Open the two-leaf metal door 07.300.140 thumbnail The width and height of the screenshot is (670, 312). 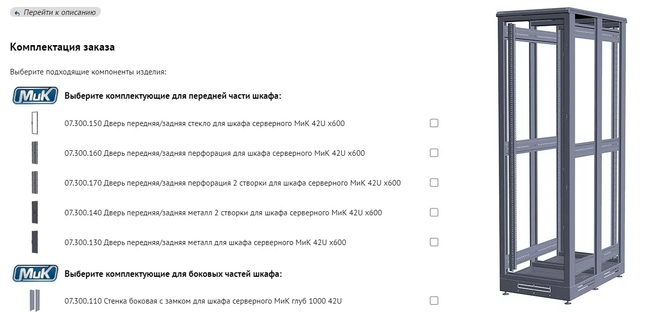pyautogui.click(x=35, y=212)
